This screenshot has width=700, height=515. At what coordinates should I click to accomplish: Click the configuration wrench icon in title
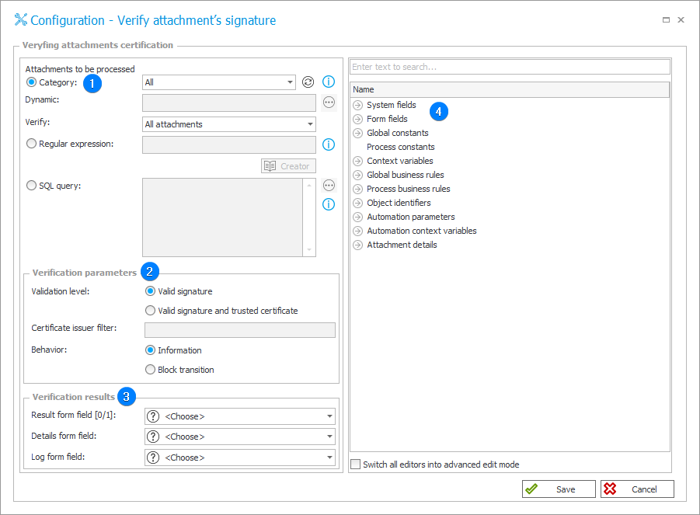[x=21, y=19]
